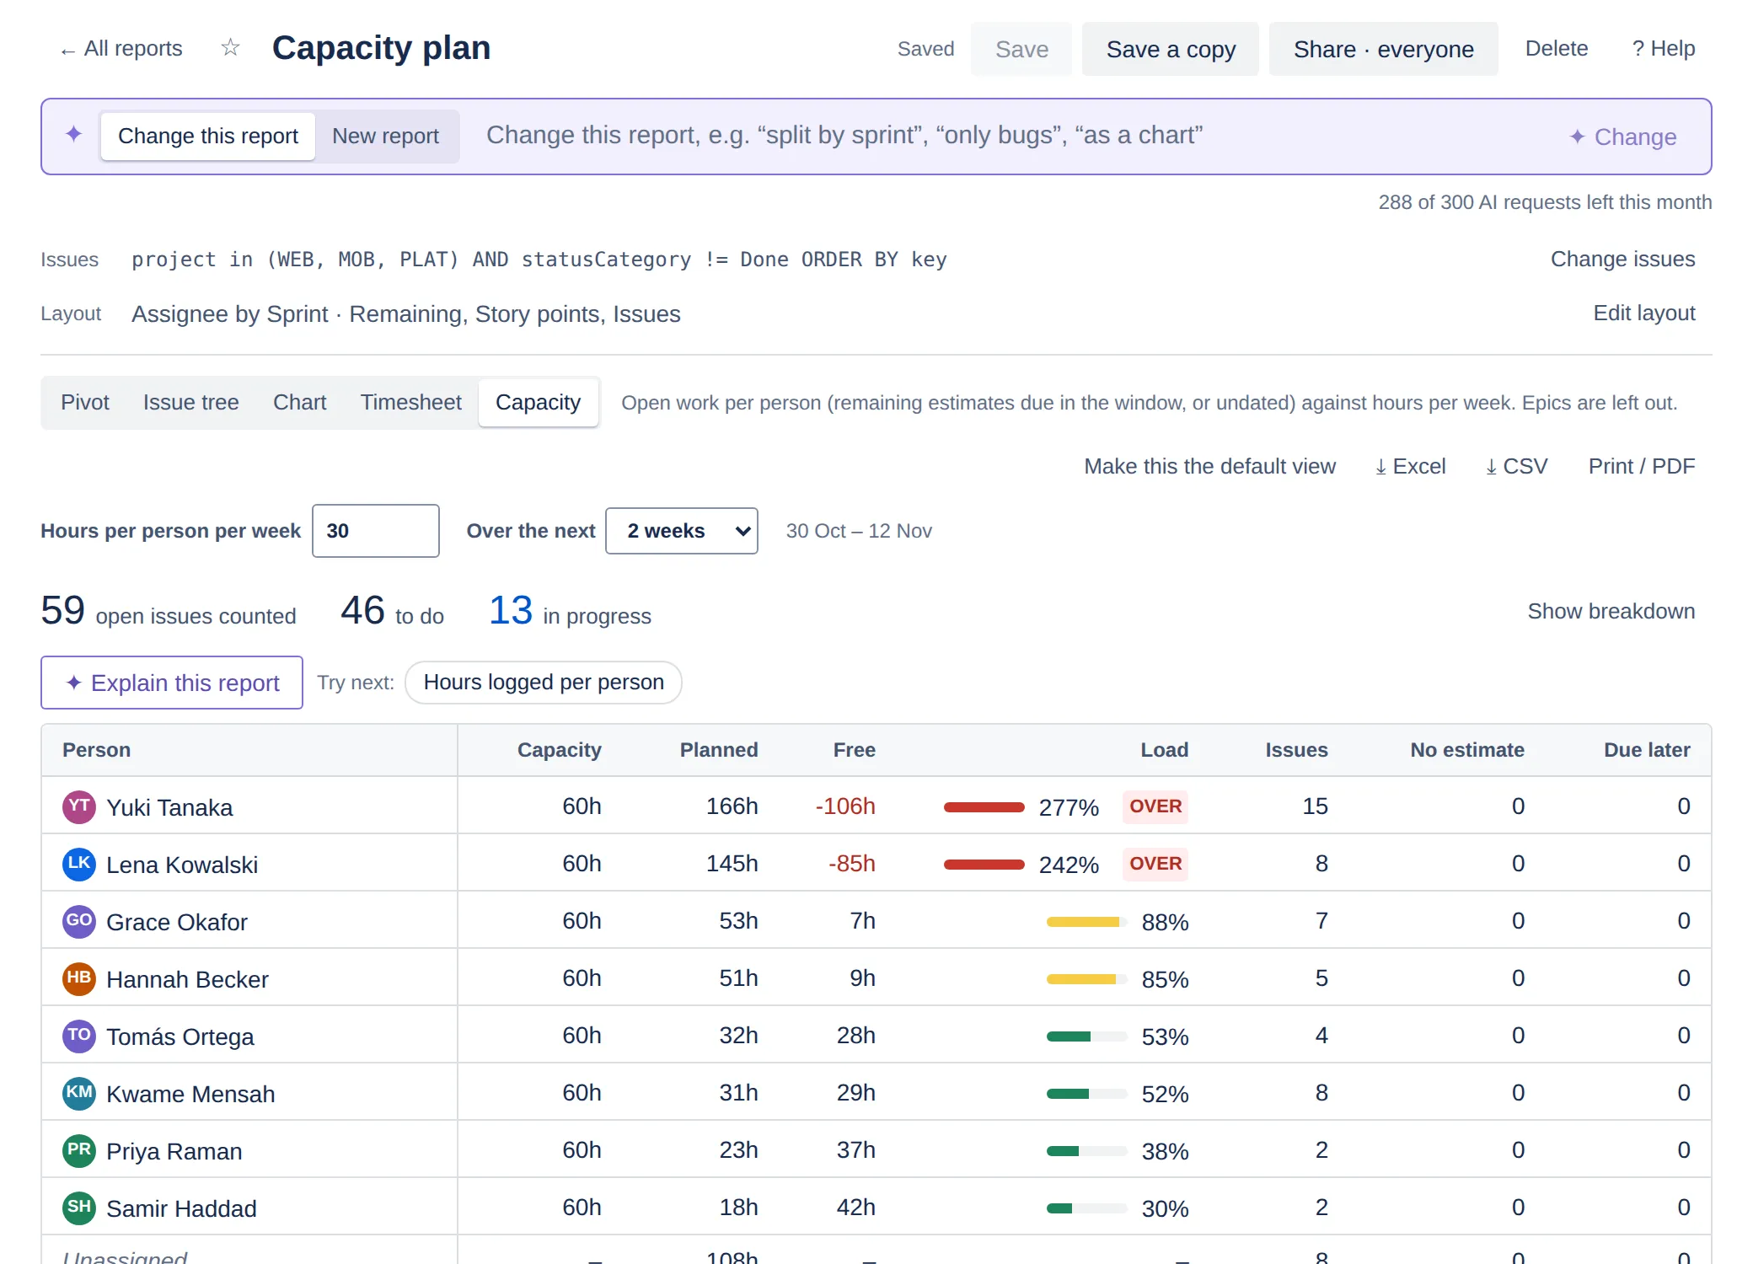
Task: Click Samir Haddad's SH avatar
Action: pyautogui.click(x=79, y=1208)
